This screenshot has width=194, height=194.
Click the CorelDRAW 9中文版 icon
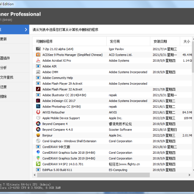[x=38, y=147]
